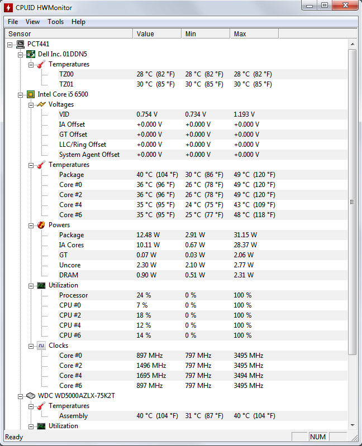The image size is (362, 446).
Task: Select the Core #2 clock row
Action: coord(203,366)
